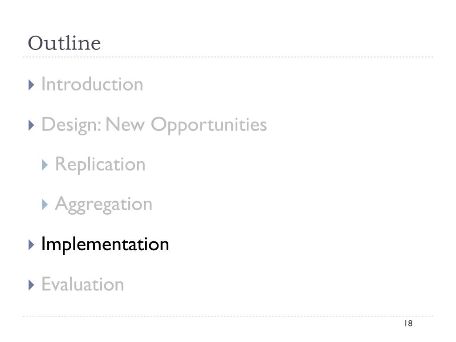Click the word Design: in the second bullet
Image resolution: width=456 pixels, height=342 pixels.
point(72,125)
